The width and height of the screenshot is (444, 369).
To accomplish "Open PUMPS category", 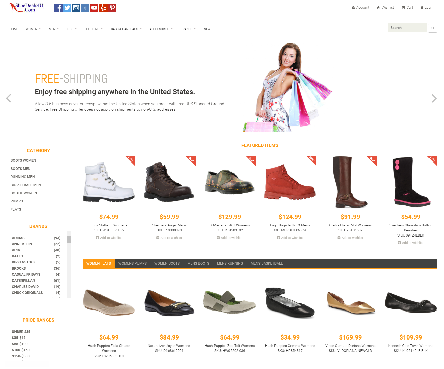I will [17, 201].
